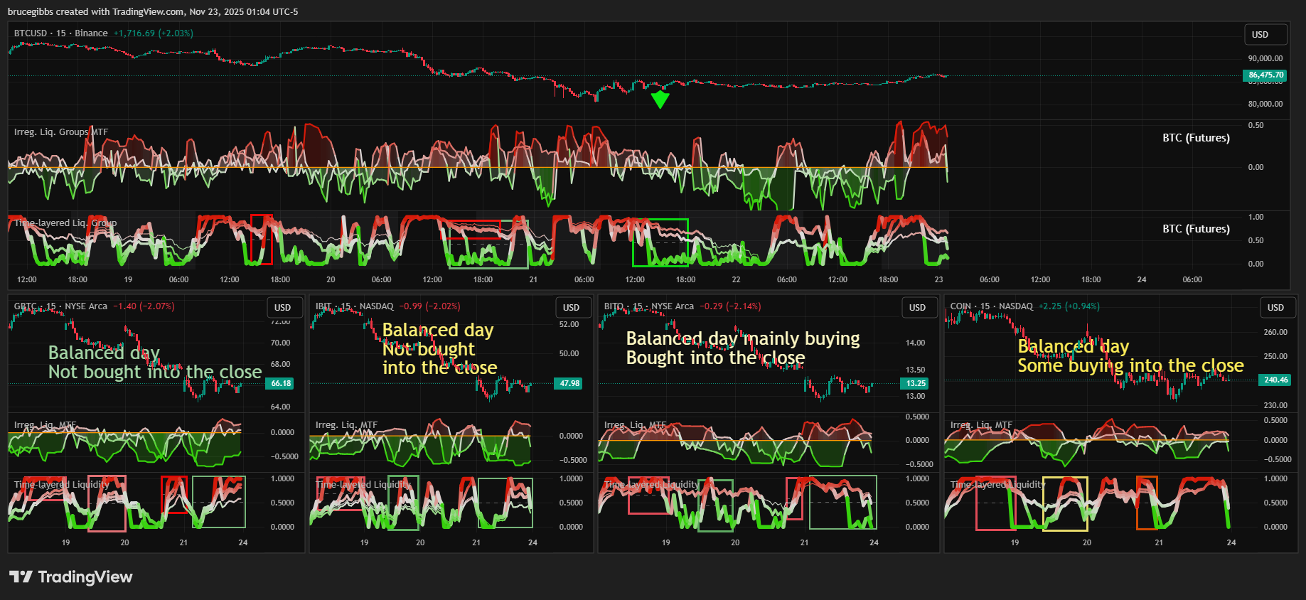The image size is (1306, 600).
Task: Open the USD currency dropdown on GBTC chart
Action: 283,308
